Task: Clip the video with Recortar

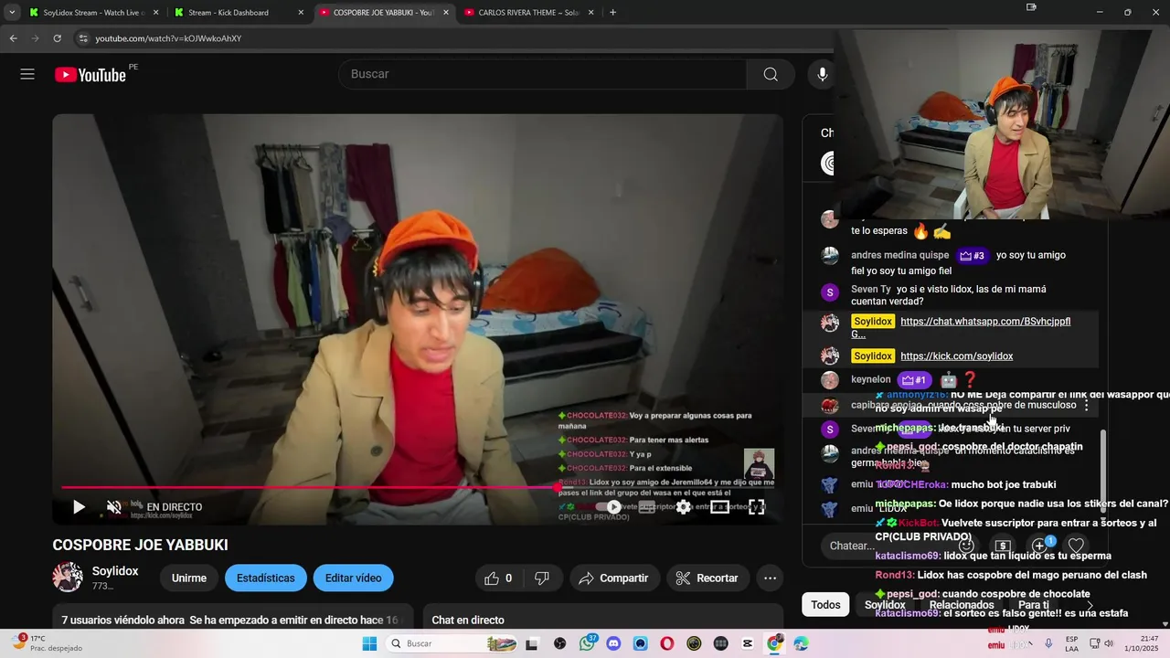Action: coord(707,578)
